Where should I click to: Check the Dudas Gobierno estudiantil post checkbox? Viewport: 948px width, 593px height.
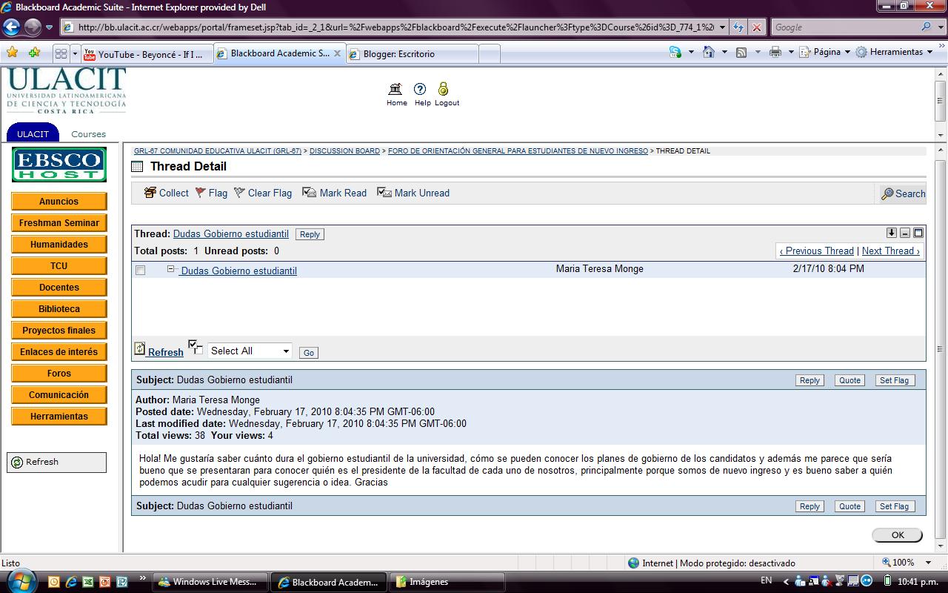point(141,271)
